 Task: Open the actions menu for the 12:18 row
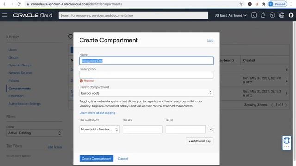[287, 80]
